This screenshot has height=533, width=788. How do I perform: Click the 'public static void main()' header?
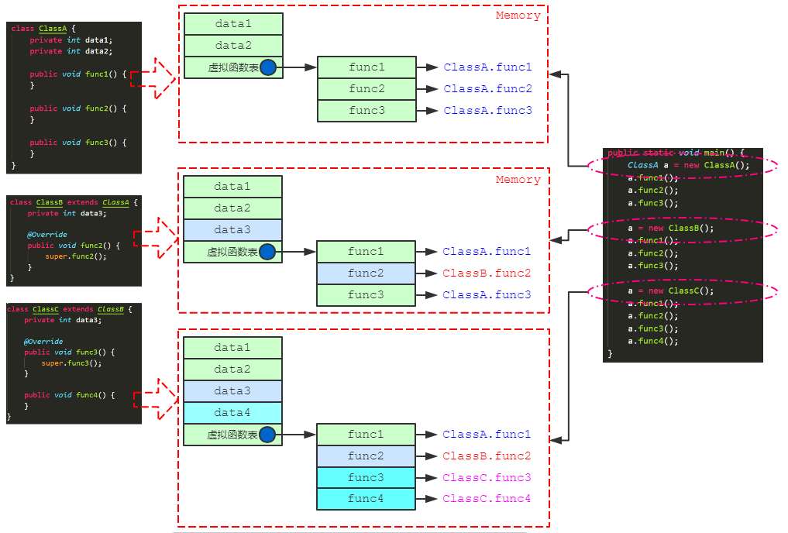coord(676,153)
